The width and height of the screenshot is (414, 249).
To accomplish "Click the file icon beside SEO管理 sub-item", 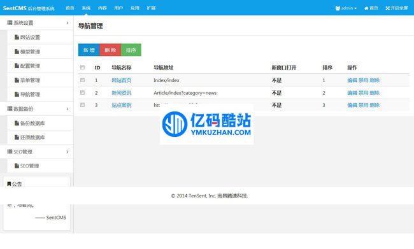I will click(17, 166).
